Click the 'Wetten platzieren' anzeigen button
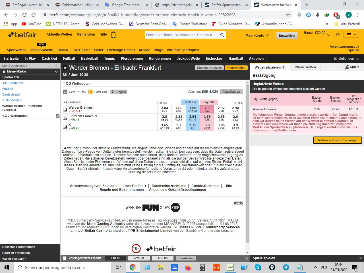The height and width of the screenshot is (273, 364). click(x=338, y=140)
